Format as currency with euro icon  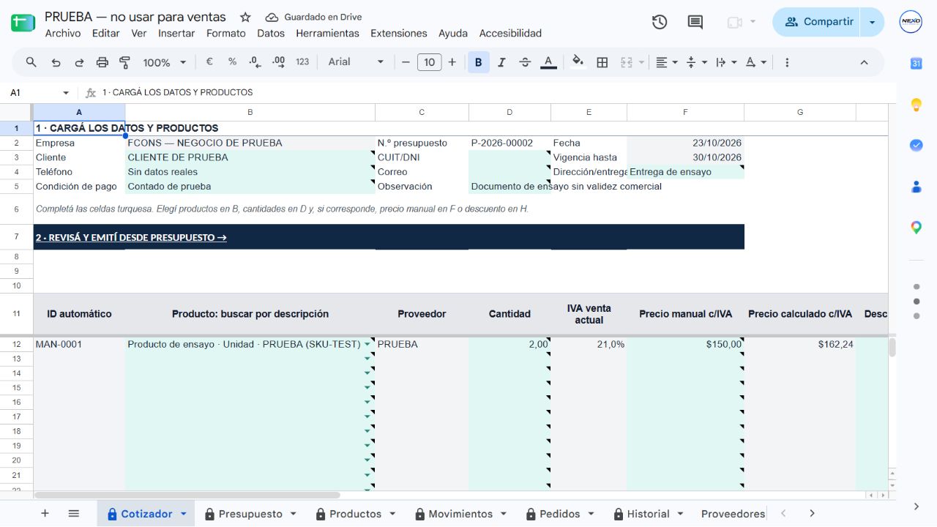click(x=209, y=62)
